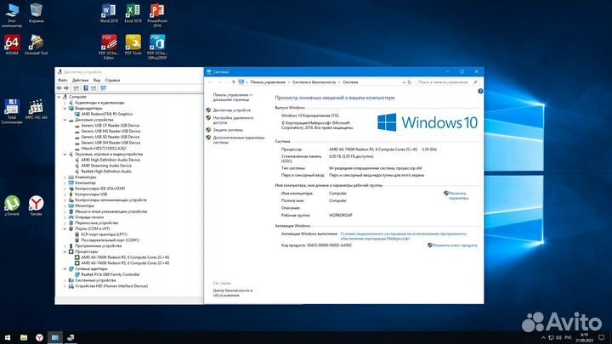Open Диспетчер устройств link in System sidebar

click(232, 110)
